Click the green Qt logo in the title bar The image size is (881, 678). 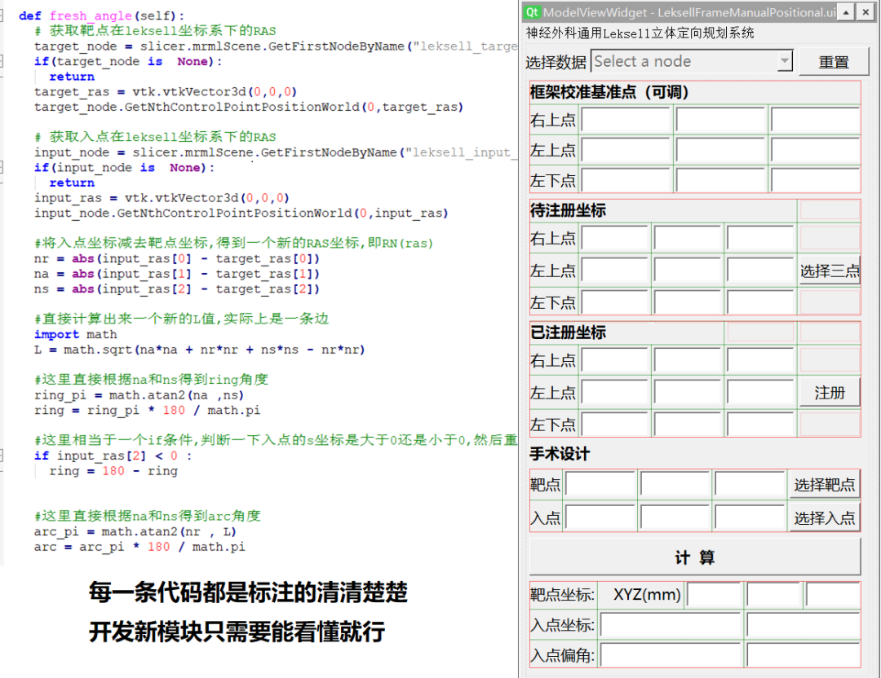(x=533, y=12)
